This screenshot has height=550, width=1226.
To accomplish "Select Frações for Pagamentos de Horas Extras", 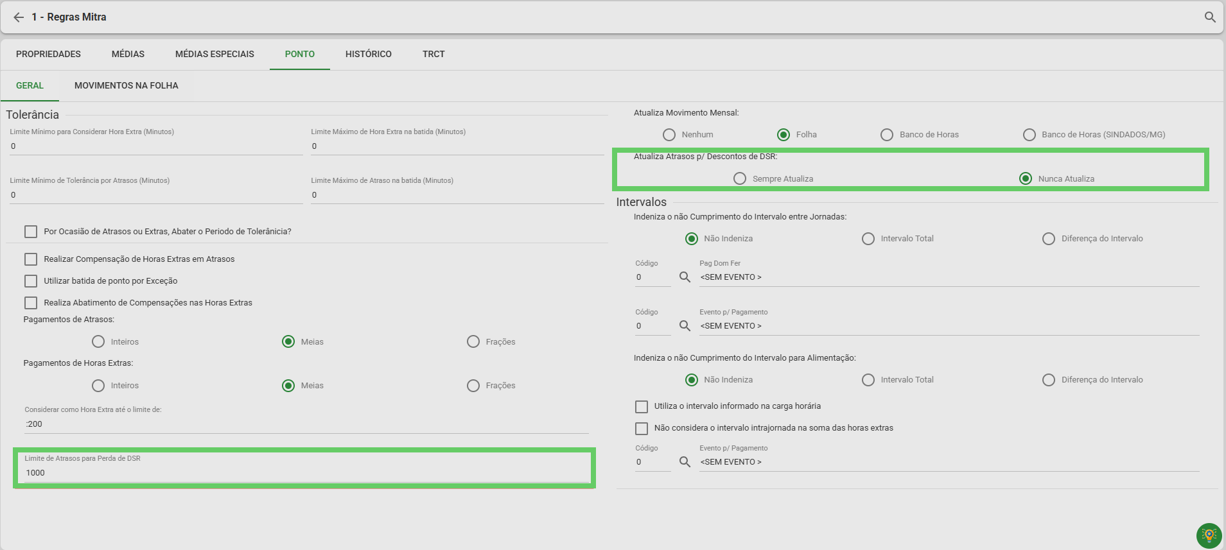I will click(x=473, y=385).
